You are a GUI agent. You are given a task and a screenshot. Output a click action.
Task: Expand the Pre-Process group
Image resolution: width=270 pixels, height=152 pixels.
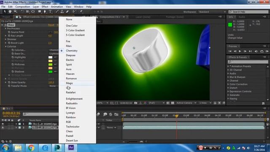click(x=5, y=29)
